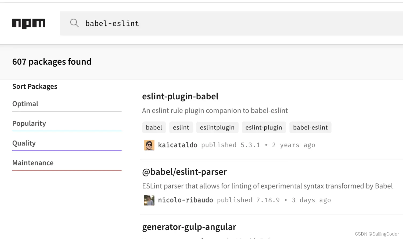Viewport: 403px width, 239px height.
Task: Click nicolo-ribaudo's avatar image
Action: click(149, 200)
